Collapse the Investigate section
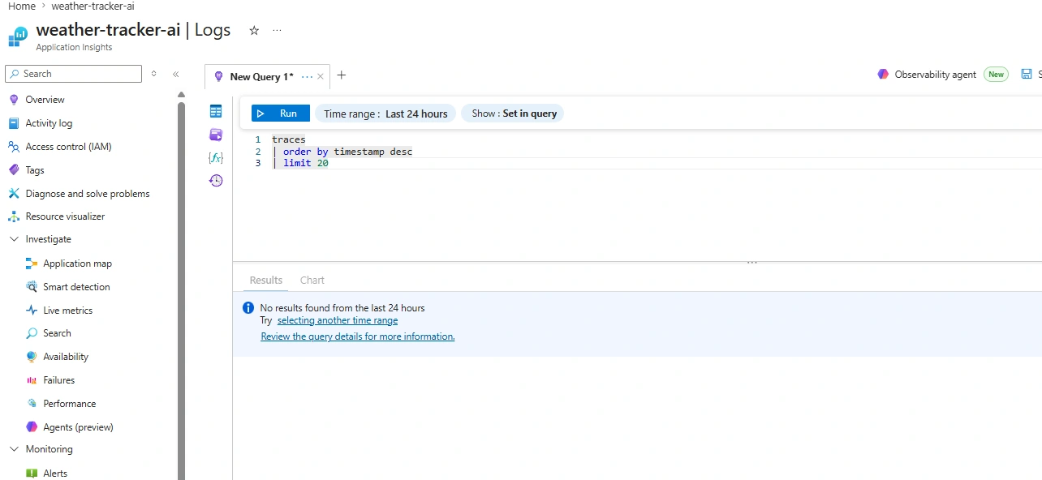 pyautogui.click(x=14, y=239)
